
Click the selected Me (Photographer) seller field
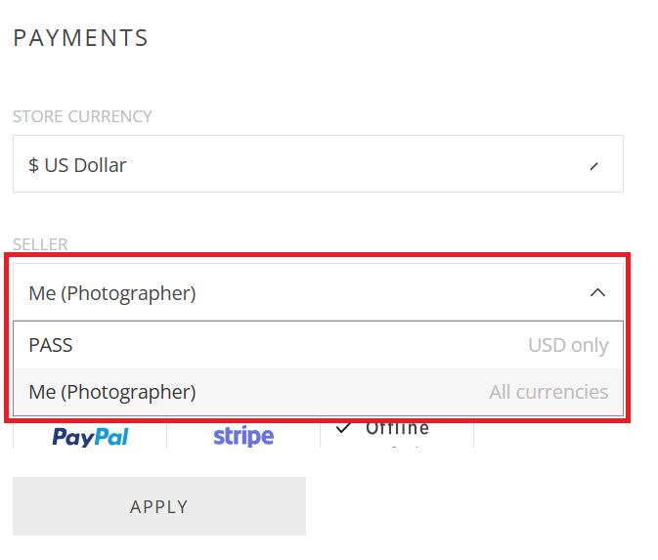click(318, 292)
